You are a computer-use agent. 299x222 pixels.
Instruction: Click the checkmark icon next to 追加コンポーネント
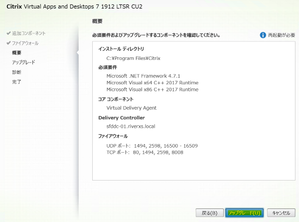click(8, 33)
